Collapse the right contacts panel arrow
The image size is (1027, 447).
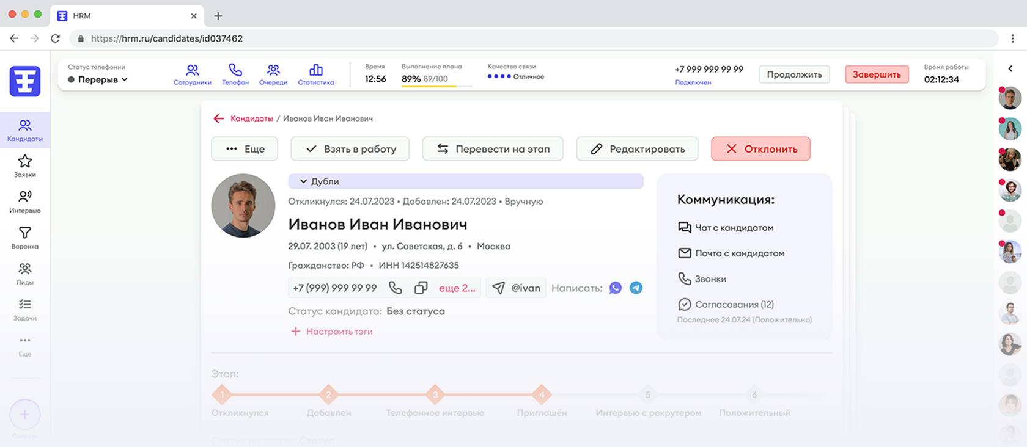[1010, 68]
